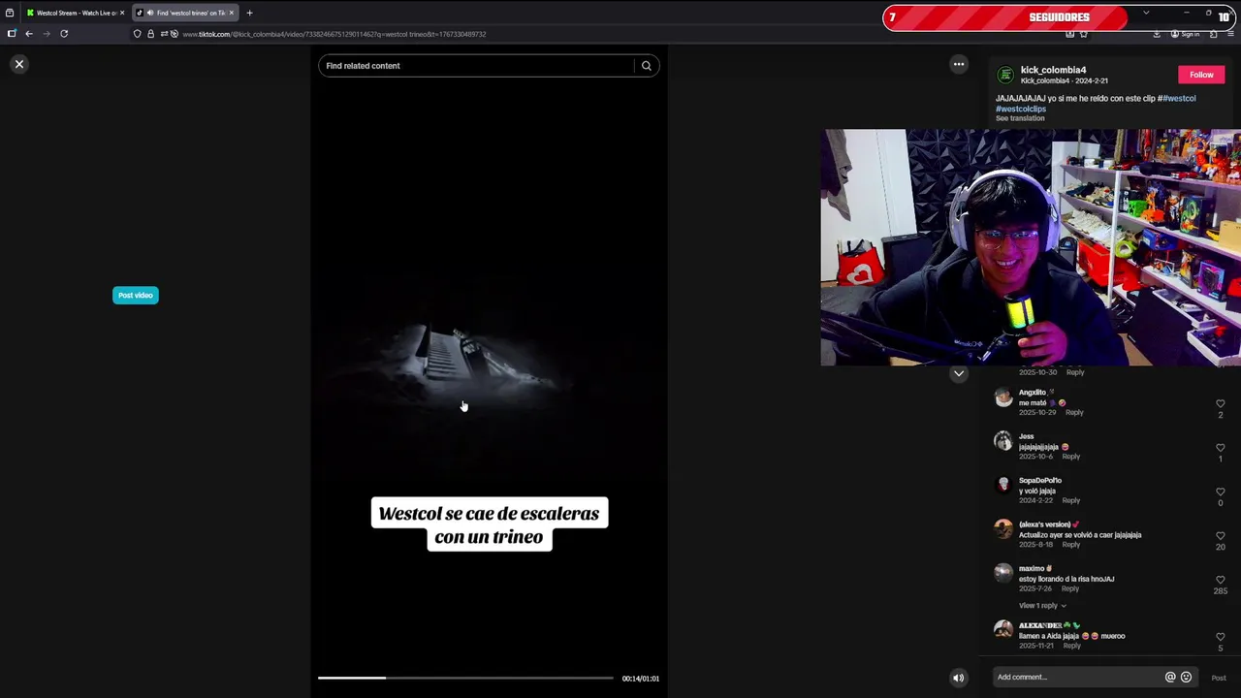This screenshot has width=1241, height=698.
Task: Click the padlock site info icon
Action: [x=150, y=34]
